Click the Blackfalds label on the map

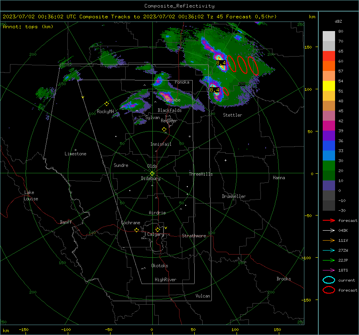[170, 110]
